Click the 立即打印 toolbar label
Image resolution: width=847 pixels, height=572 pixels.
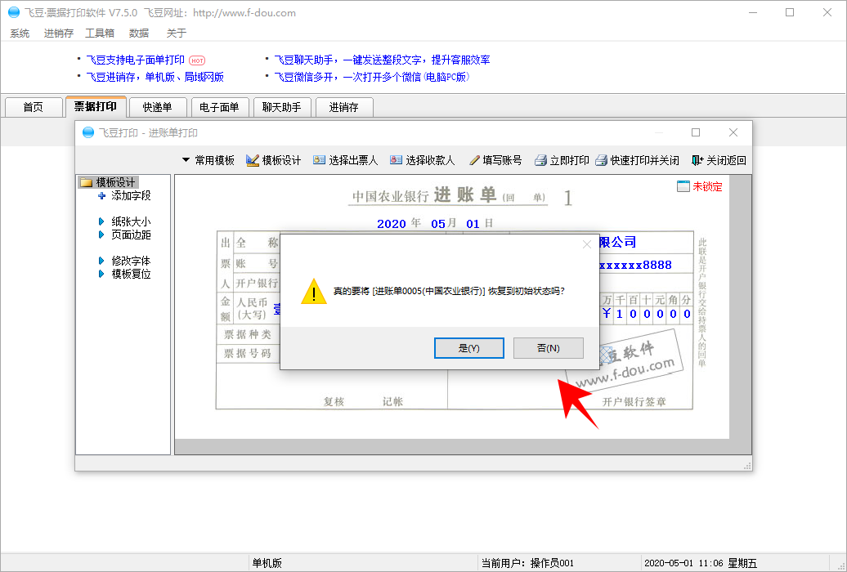coord(569,160)
